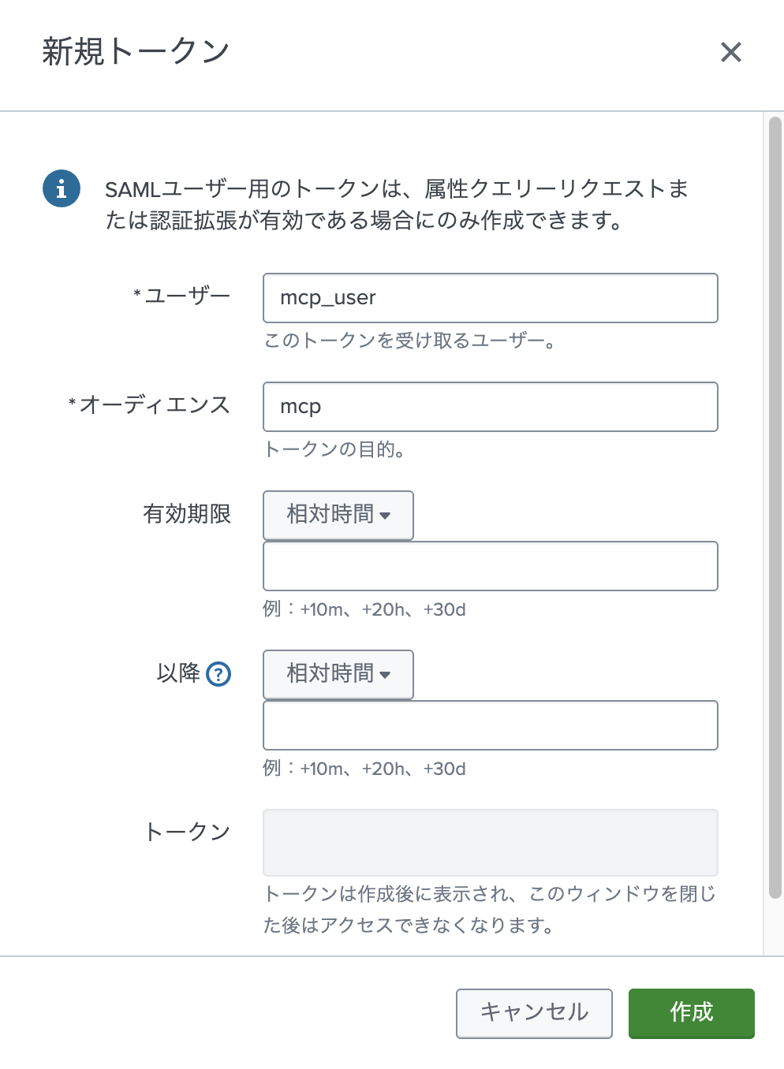This screenshot has height=1069, width=784.
Task: Click the empty 有効期限 value input
Action: click(x=490, y=566)
